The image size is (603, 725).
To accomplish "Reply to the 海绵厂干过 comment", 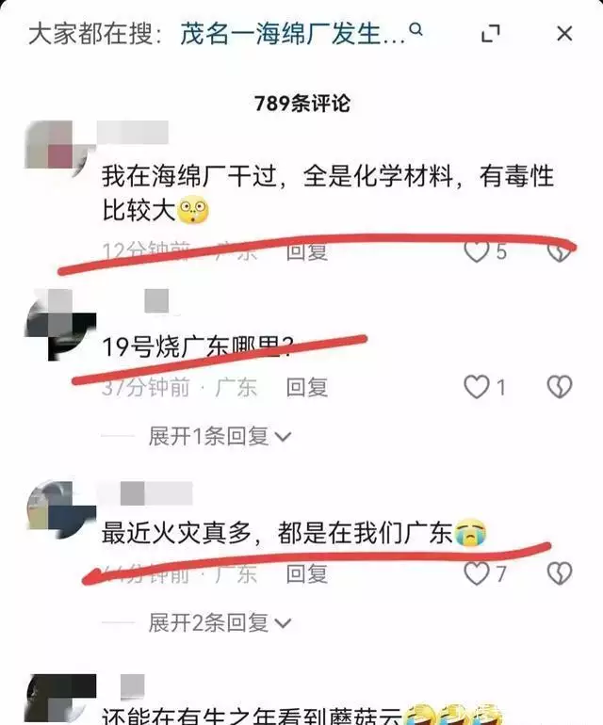I will 307,252.
